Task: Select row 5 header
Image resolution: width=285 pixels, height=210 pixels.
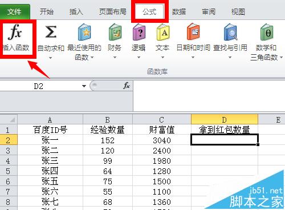Action: point(9,171)
